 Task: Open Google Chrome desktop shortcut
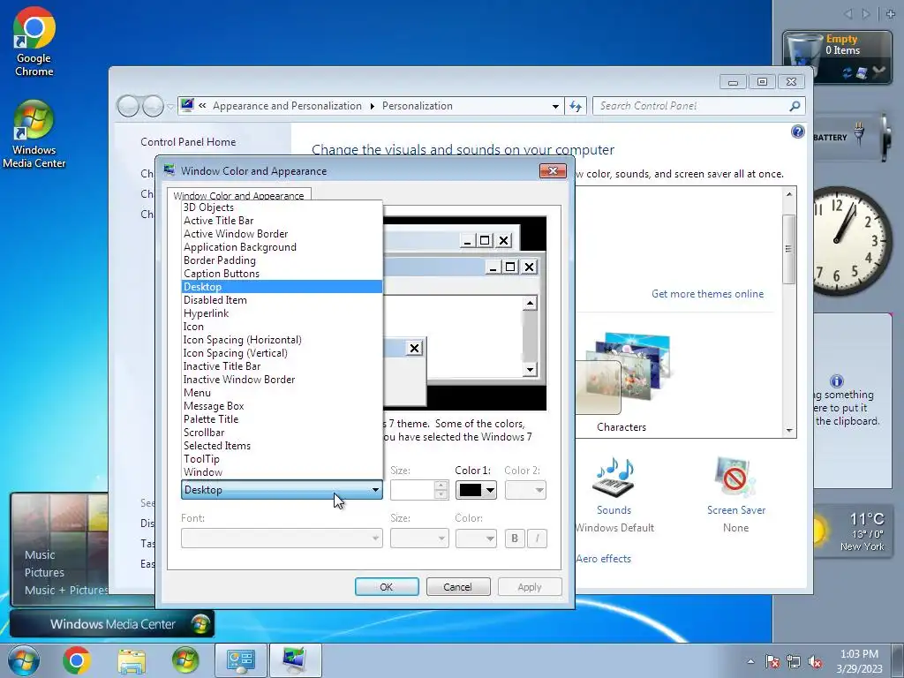34,41
